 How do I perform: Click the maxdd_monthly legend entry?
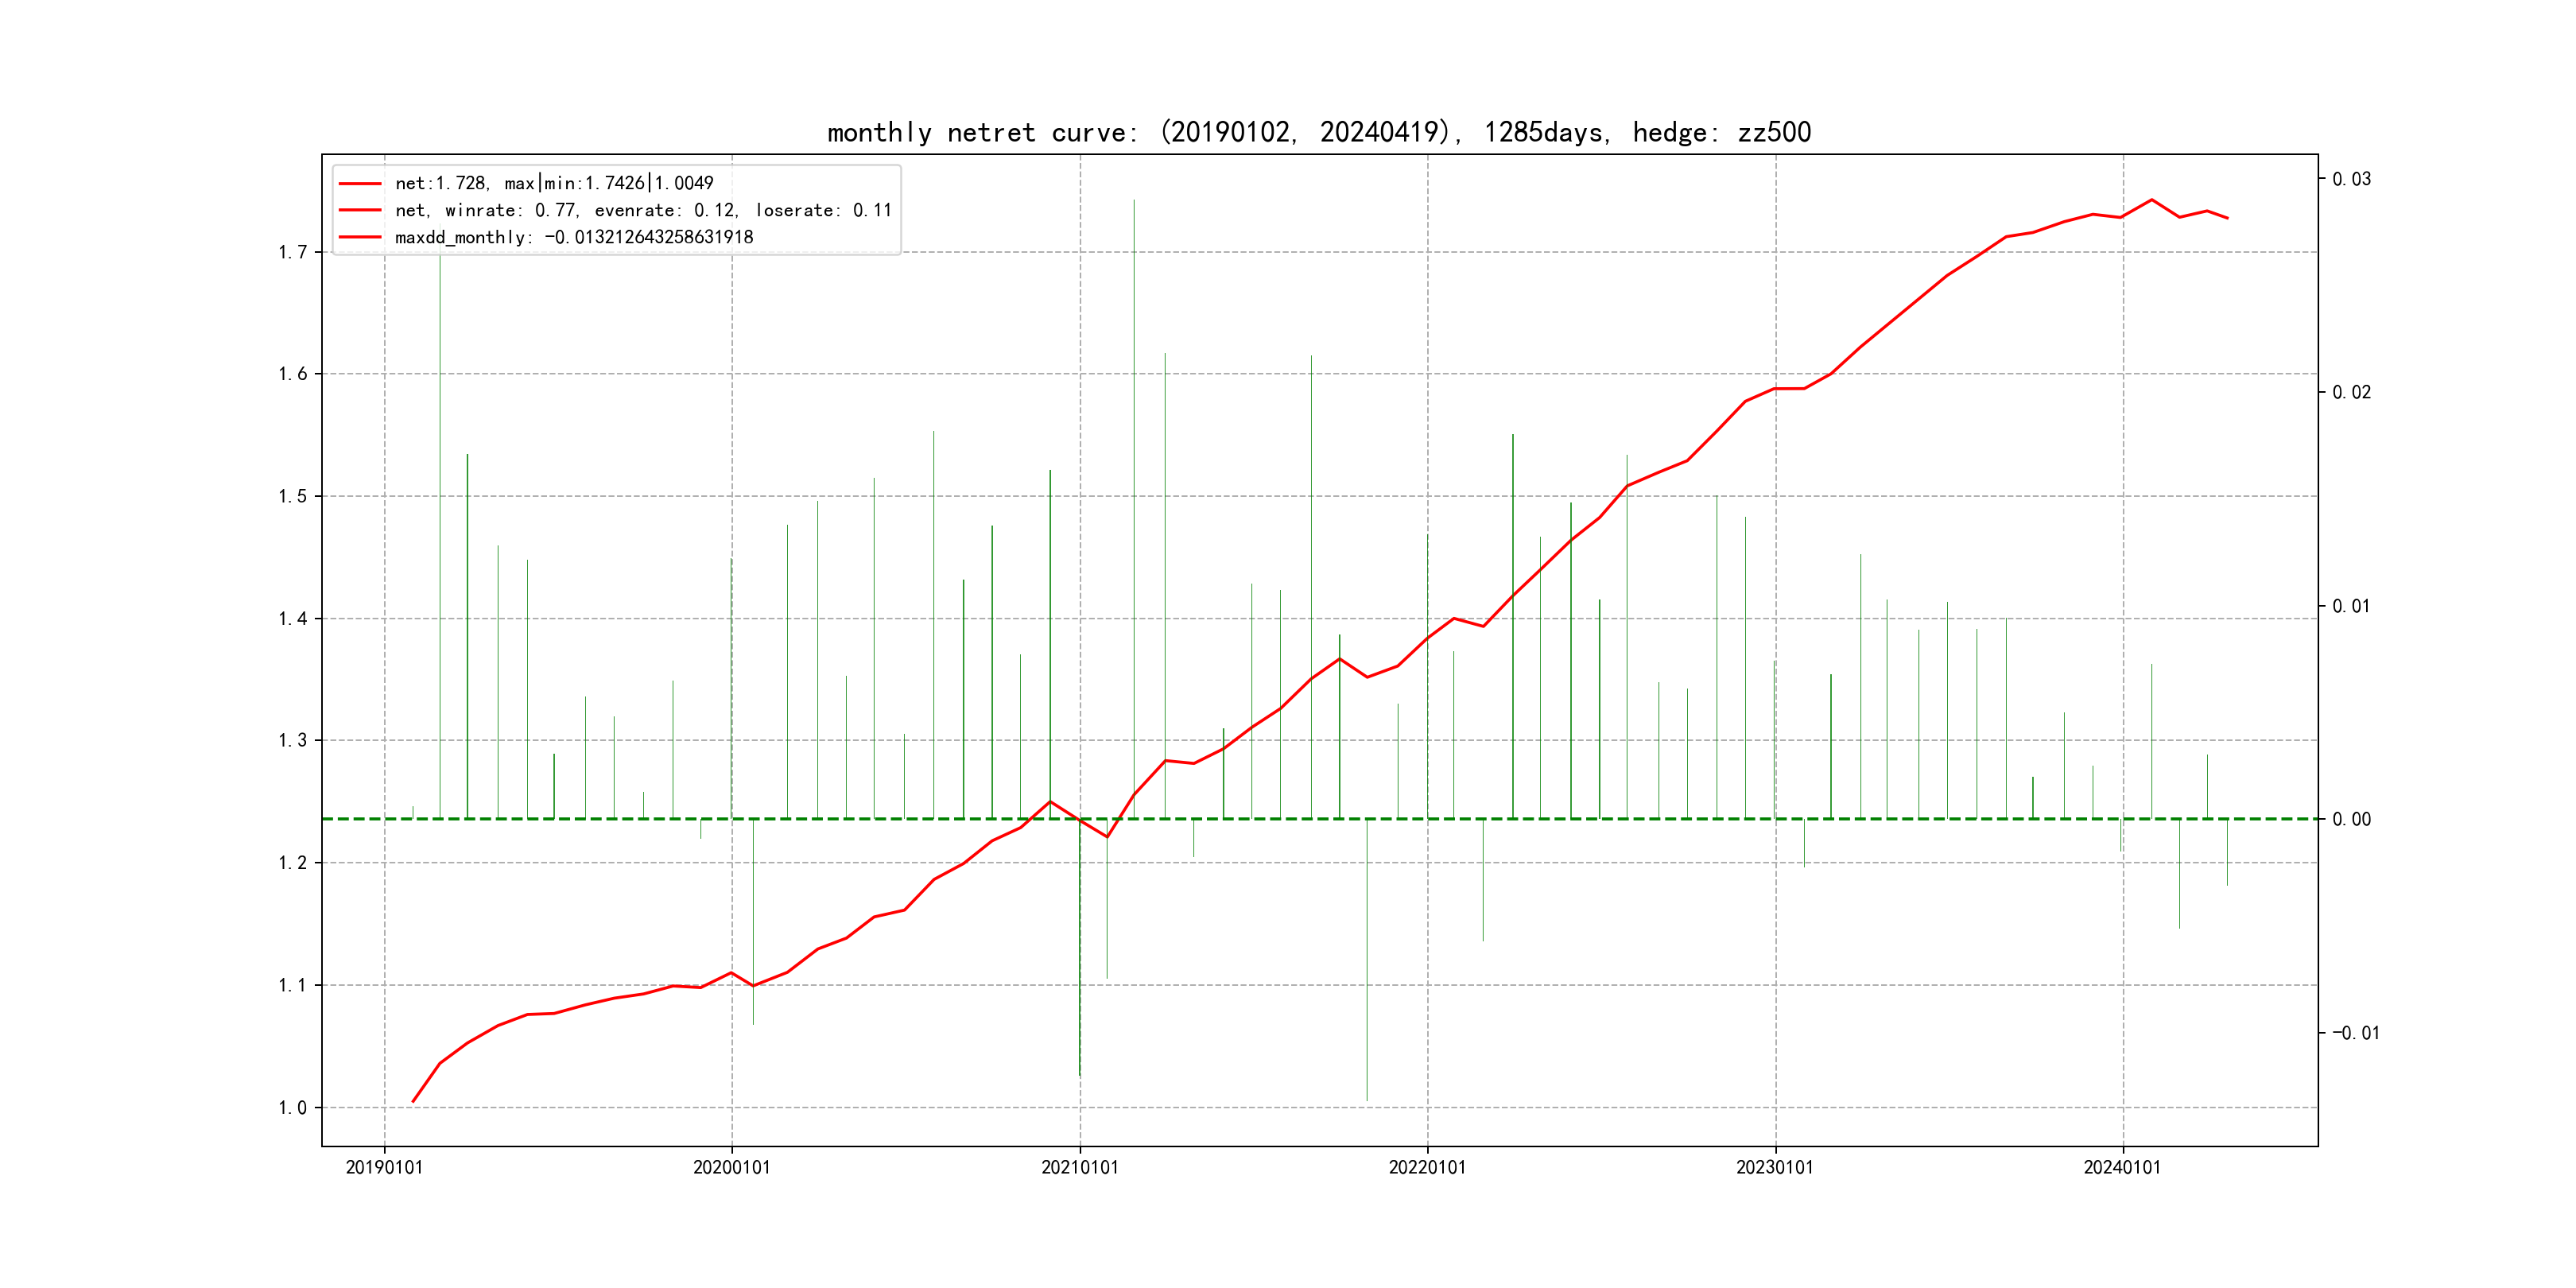(573, 237)
